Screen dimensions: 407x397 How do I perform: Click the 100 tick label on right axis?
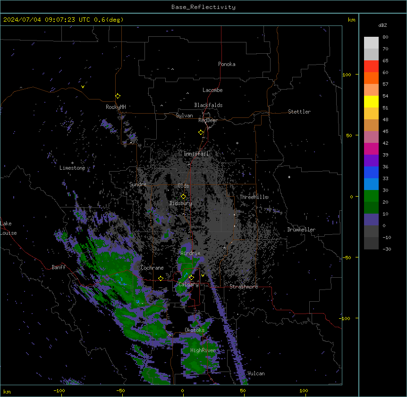point(347,74)
